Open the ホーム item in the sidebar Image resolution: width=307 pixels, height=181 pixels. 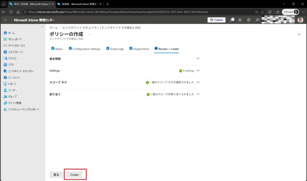[x=9, y=33]
